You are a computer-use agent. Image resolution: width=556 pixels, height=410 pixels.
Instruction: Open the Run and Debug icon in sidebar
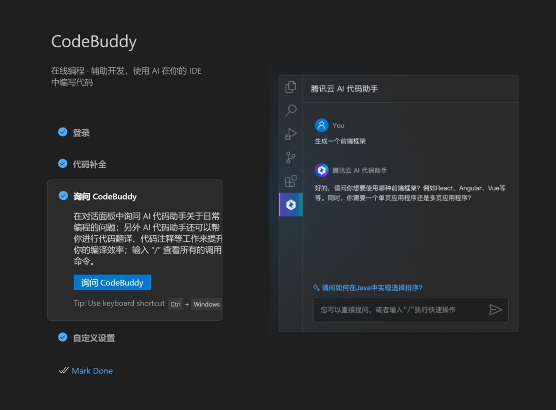[291, 134]
